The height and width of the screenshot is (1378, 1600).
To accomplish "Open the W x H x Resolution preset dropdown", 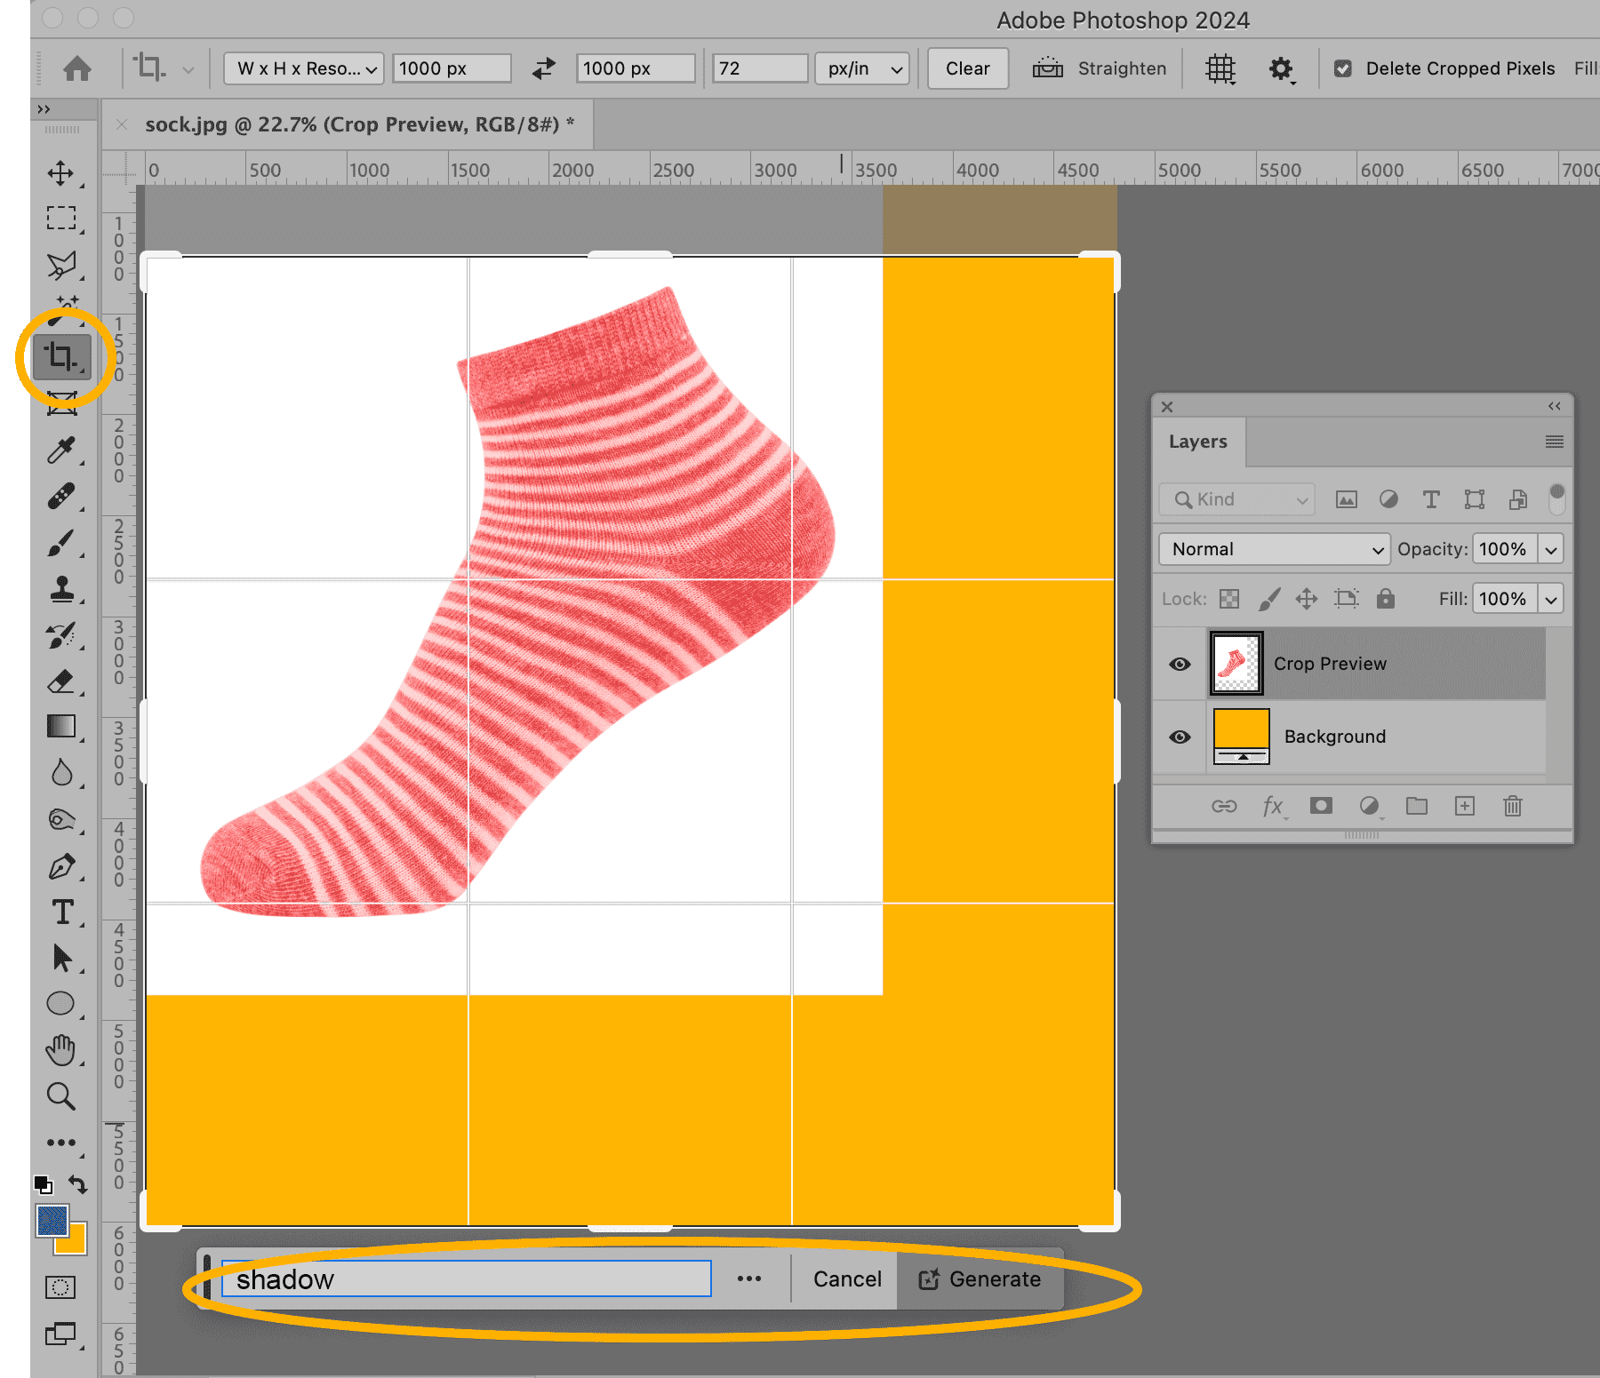I will [304, 68].
